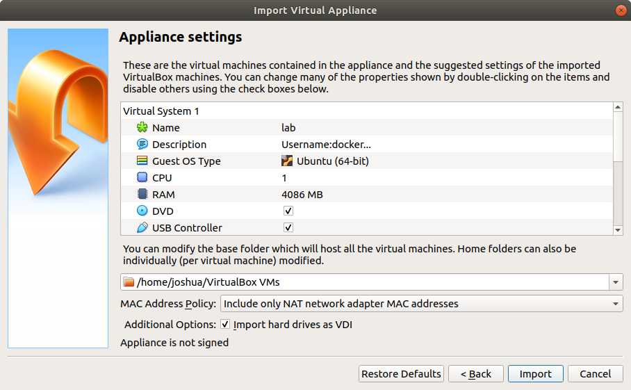
Task: Select the Virtual System 1 row
Action: click(x=367, y=111)
